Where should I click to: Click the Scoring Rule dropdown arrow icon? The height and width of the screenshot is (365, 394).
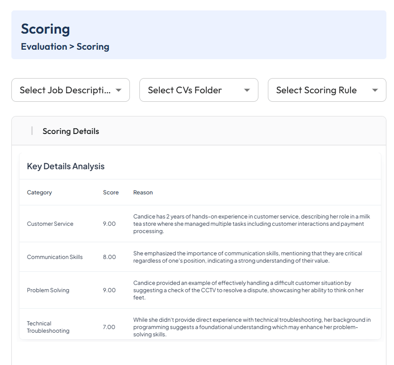point(375,90)
